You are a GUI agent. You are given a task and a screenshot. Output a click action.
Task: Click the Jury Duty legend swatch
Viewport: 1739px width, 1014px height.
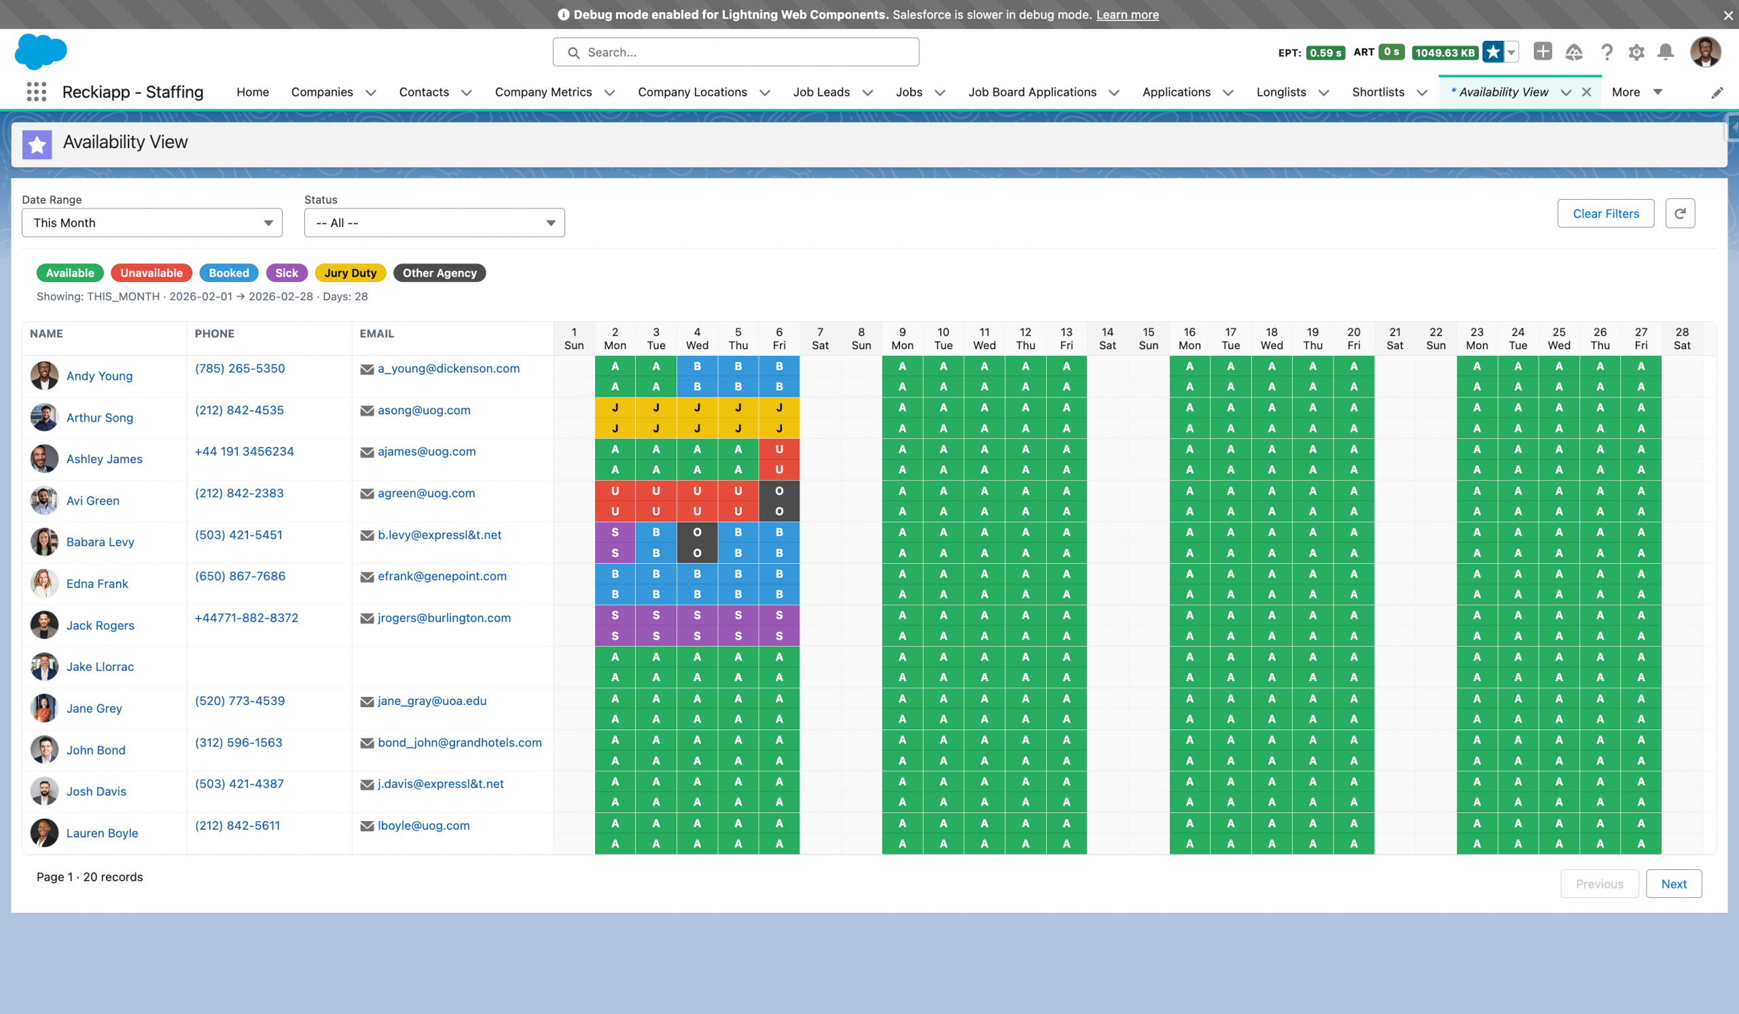pyautogui.click(x=350, y=273)
